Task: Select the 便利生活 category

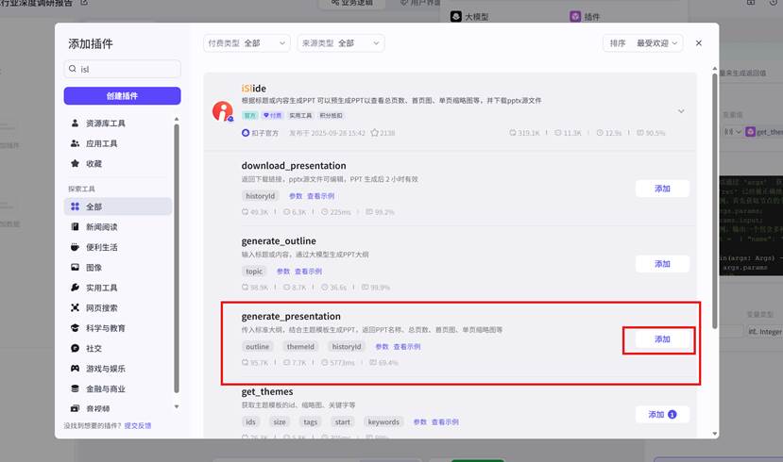Action: 118,247
